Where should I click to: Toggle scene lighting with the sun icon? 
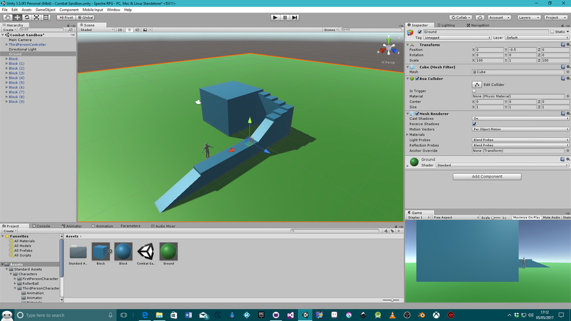tap(129, 30)
